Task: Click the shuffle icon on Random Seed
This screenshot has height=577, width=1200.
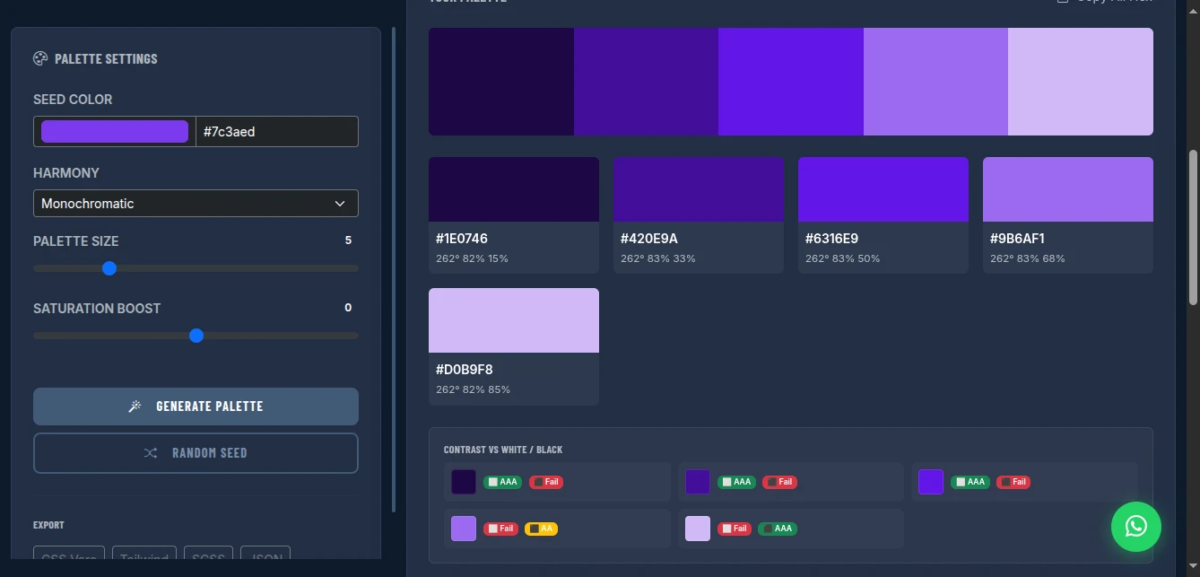Action: (x=151, y=452)
